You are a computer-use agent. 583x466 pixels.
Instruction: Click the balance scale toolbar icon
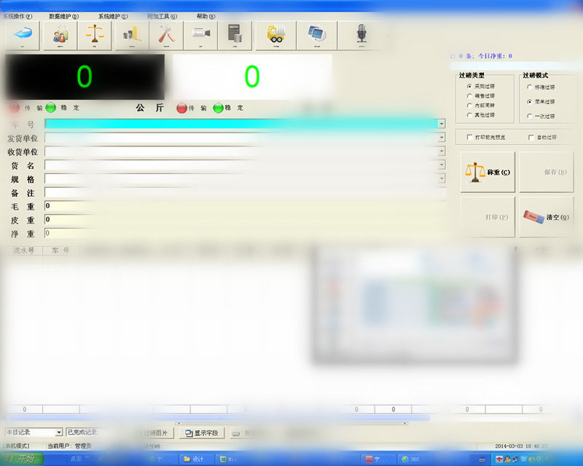tap(95, 33)
